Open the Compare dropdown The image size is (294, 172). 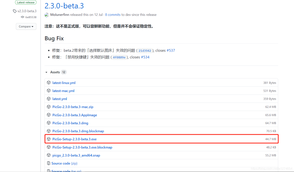click(x=26, y=26)
